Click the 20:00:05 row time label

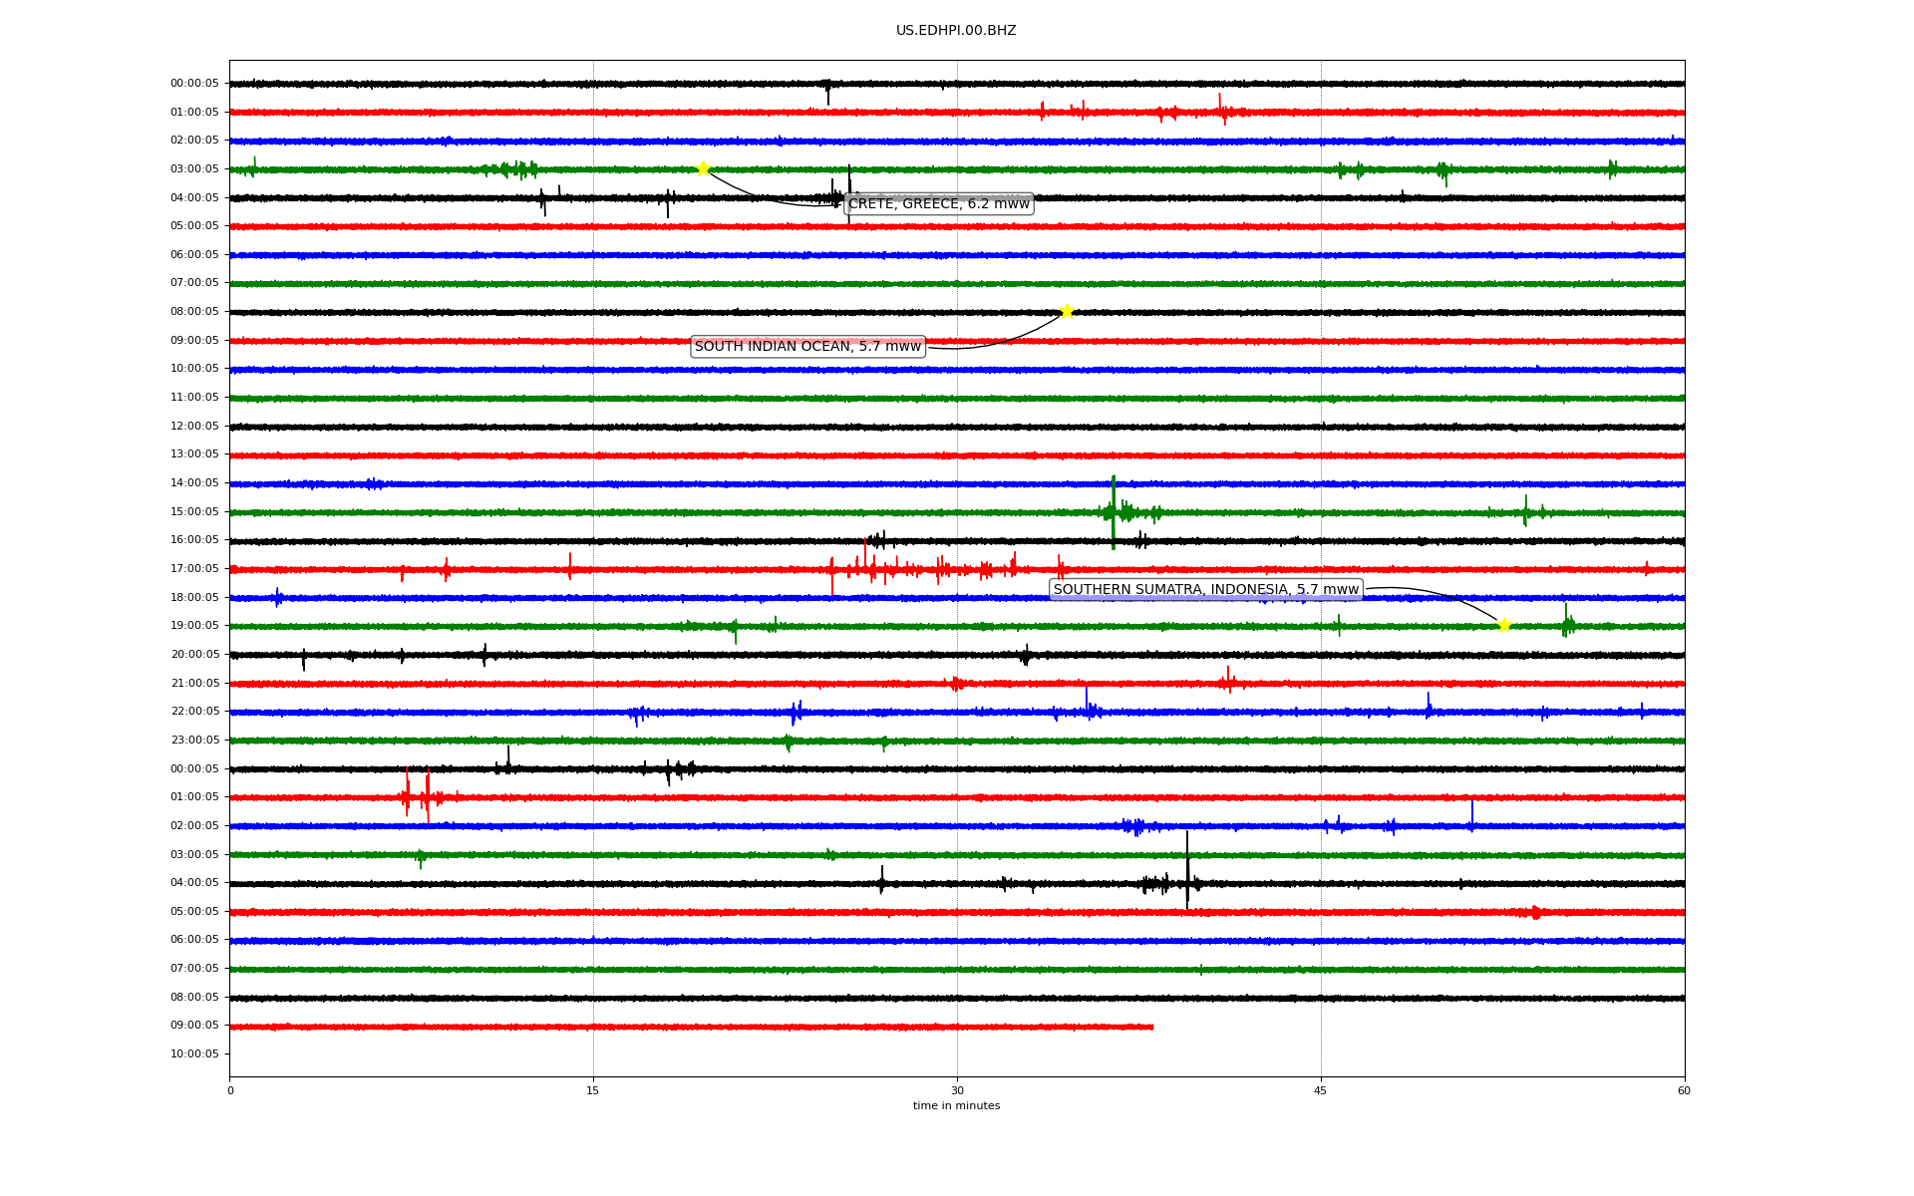(x=194, y=655)
